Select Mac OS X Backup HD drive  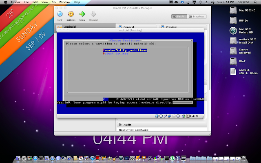point(233,31)
